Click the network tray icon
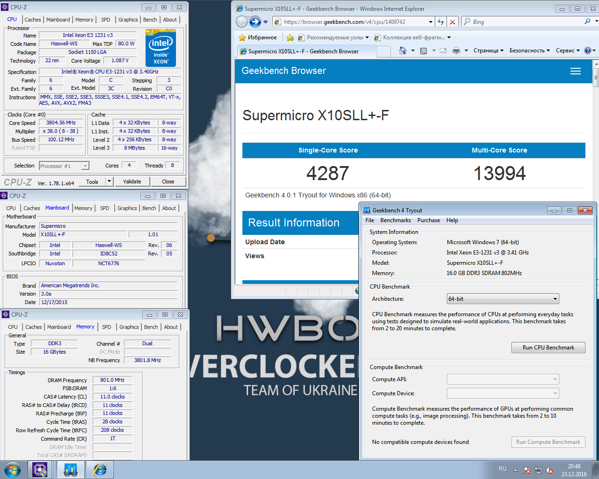 [x=538, y=470]
